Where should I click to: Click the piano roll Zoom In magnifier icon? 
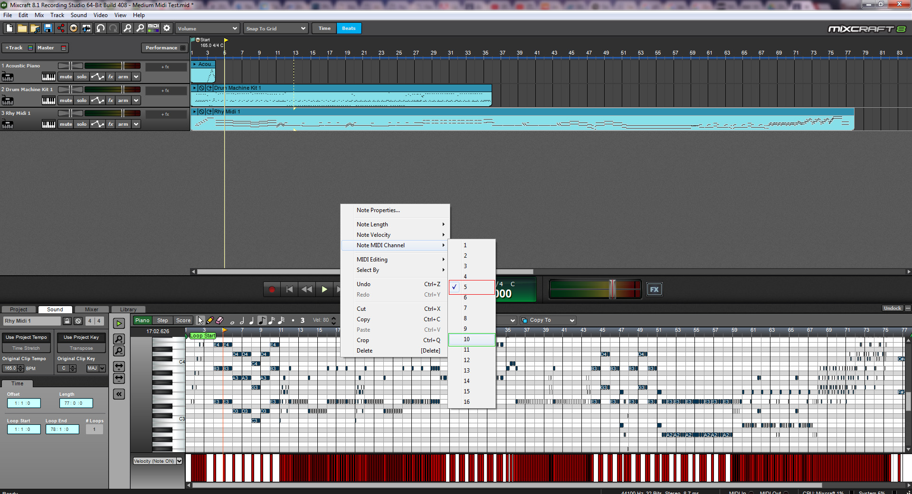click(x=119, y=339)
